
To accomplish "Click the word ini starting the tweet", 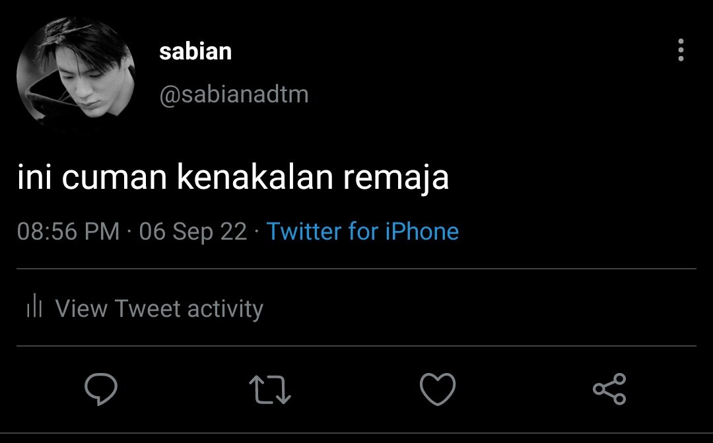I will (34, 176).
